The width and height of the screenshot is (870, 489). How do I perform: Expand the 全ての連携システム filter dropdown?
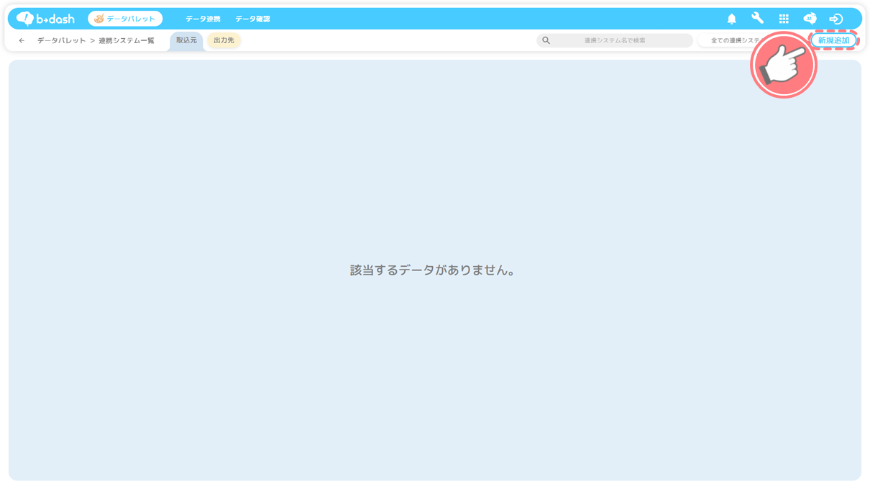(x=728, y=41)
